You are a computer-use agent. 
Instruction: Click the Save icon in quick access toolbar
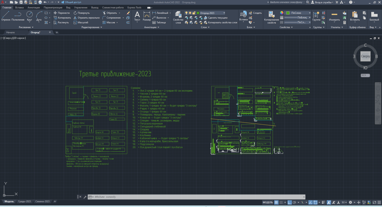[21, 2]
